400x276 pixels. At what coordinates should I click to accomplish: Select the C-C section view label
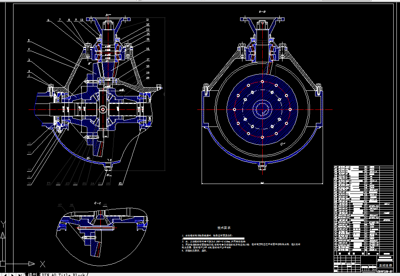tap(98, 203)
